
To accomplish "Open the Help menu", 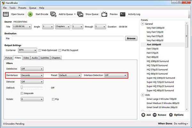I will (42, 8).
